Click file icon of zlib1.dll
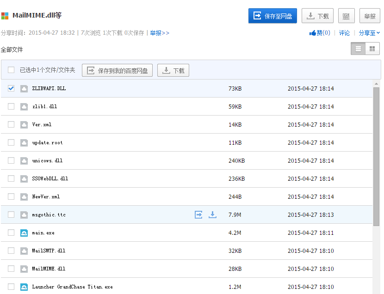384x294 pixels. click(24, 107)
